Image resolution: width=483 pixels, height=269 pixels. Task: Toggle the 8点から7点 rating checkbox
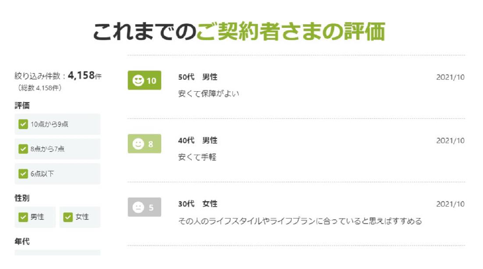[x=23, y=149]
